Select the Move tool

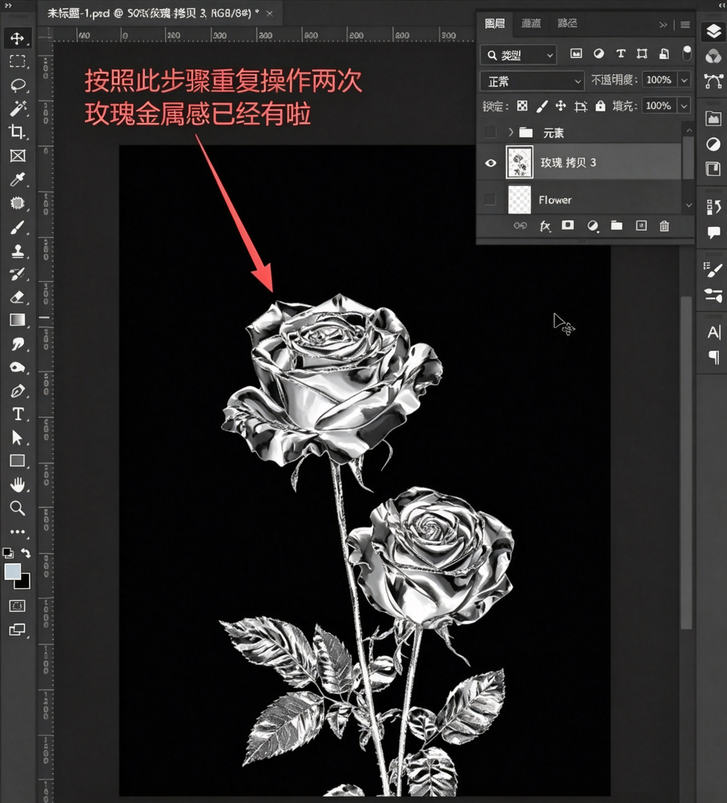17,38
